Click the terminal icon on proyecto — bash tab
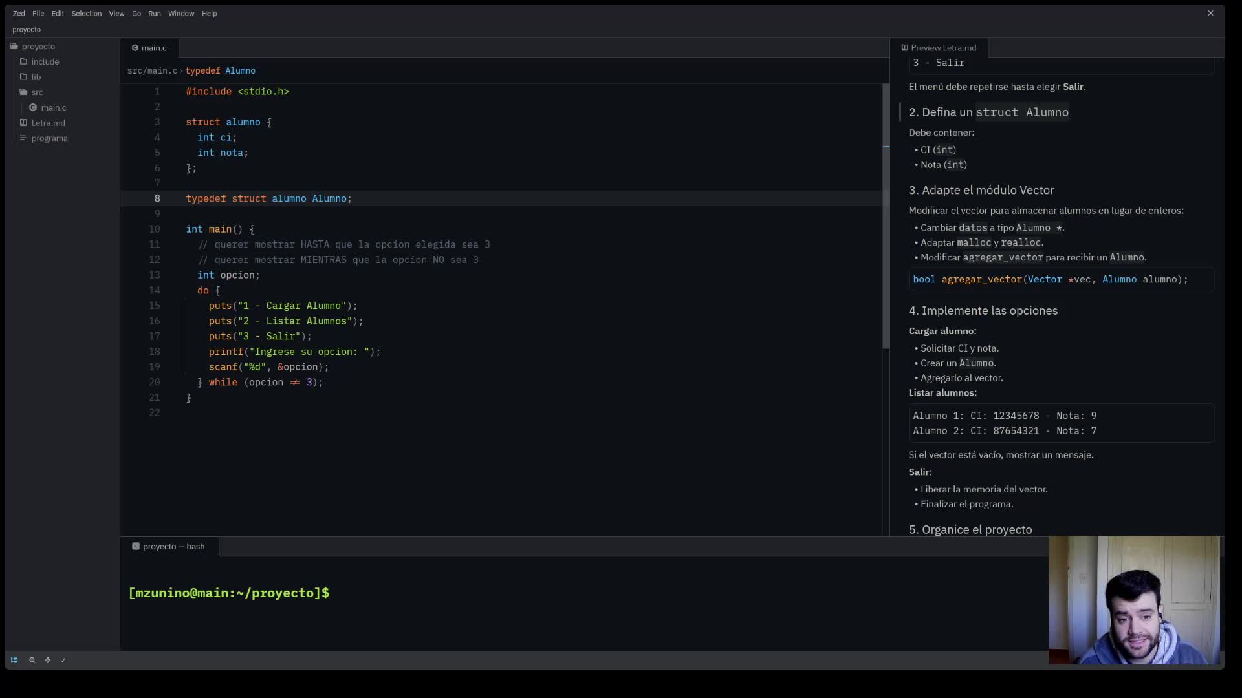1242x698 pixels. point(136,546)
